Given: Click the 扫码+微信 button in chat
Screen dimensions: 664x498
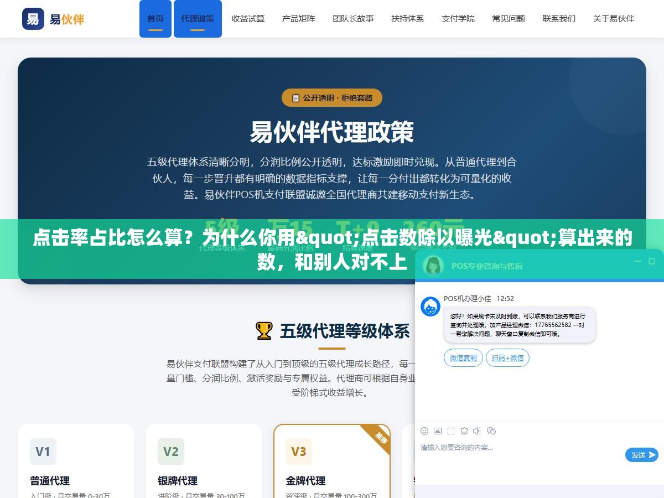Looking at the screenshot, I should 507,358.
